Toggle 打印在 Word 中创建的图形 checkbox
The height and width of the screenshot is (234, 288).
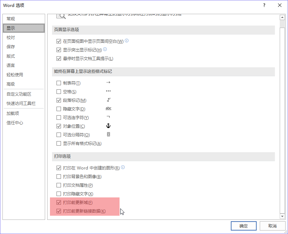59,168
